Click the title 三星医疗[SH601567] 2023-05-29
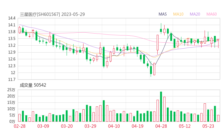The image size is (223, 133). [52, 14]
